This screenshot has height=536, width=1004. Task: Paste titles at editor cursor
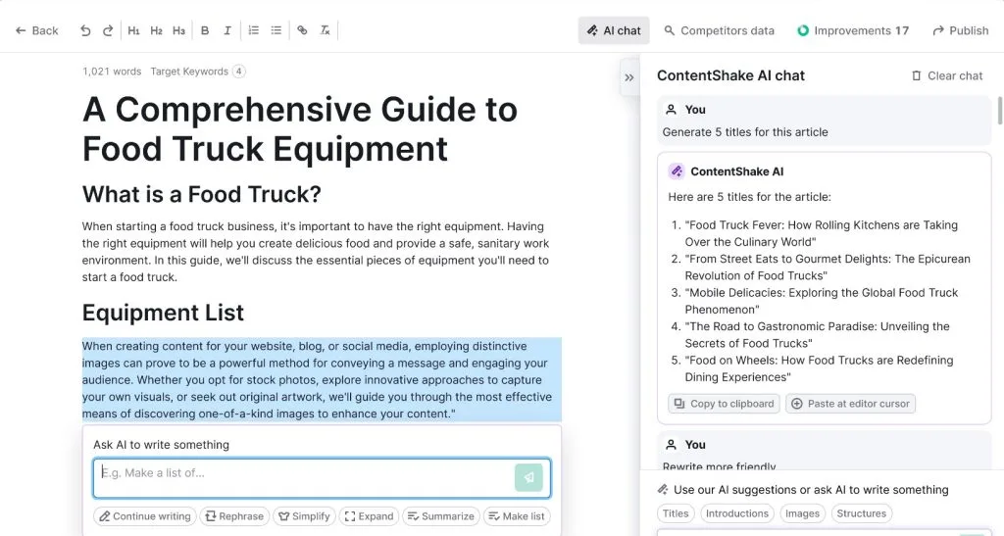pyautogui.click(x=850, y=404)
